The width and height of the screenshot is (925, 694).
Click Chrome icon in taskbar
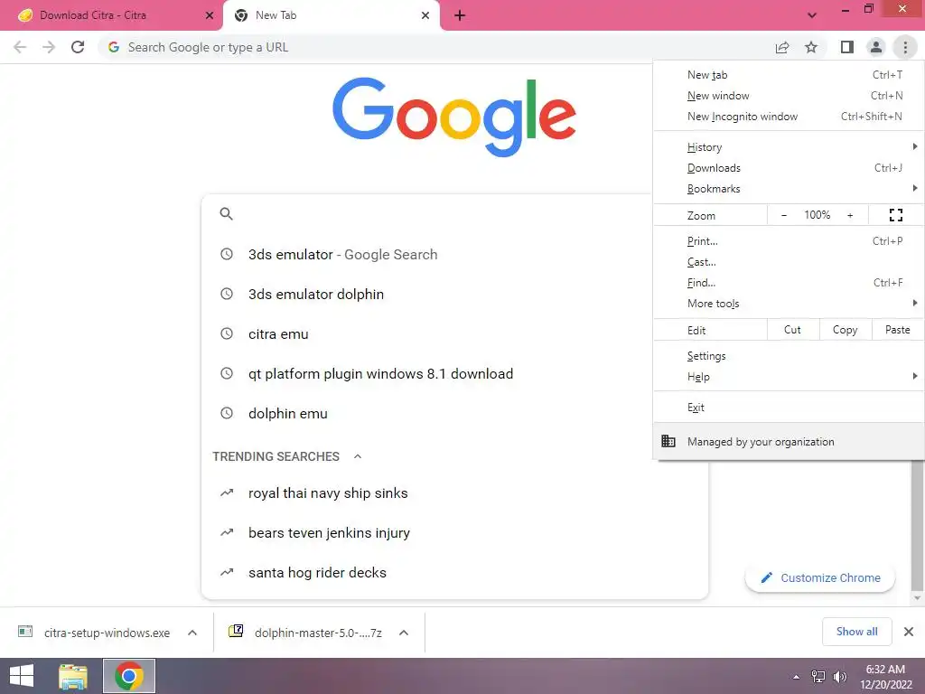(x=129, y=676)
